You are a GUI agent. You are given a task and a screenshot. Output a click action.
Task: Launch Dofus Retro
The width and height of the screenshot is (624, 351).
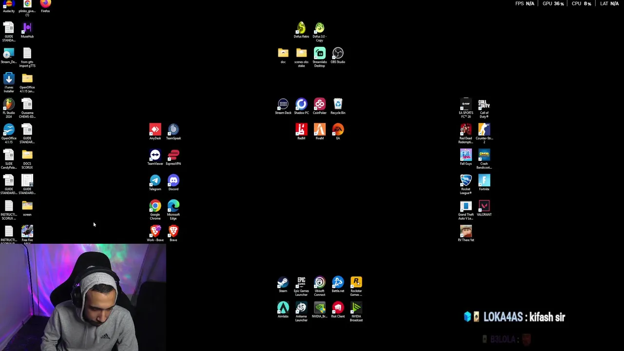tap(301, 30)
